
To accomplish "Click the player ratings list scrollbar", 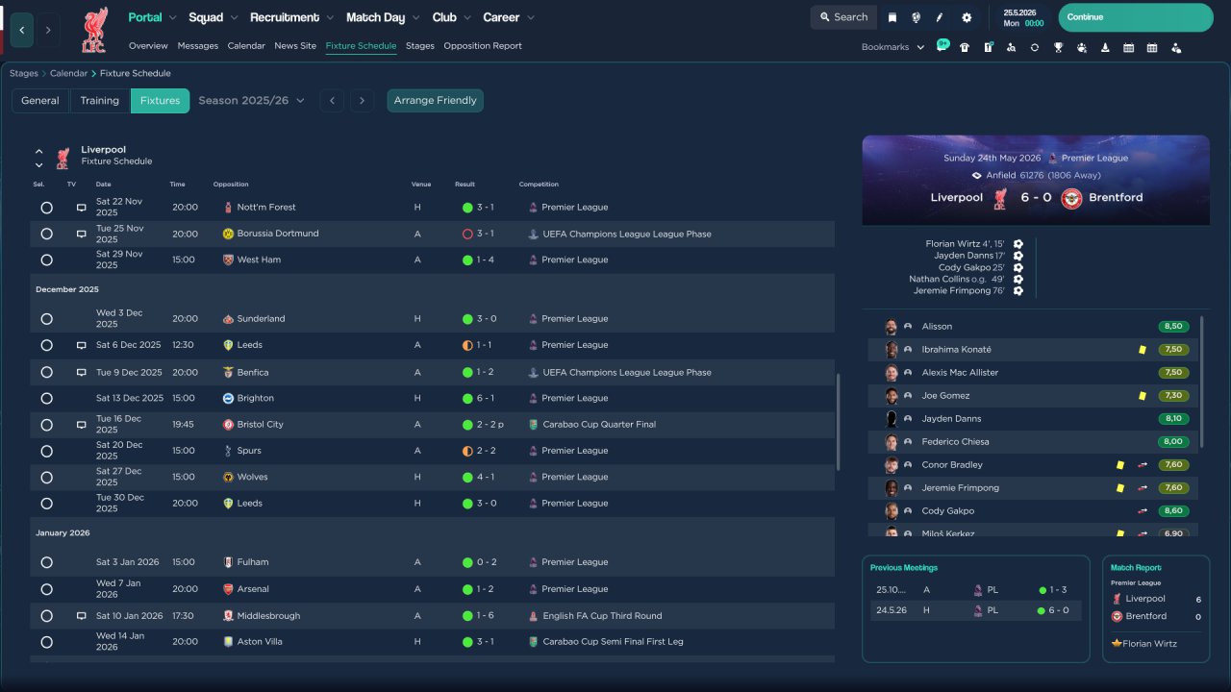I will [1202, 381].
